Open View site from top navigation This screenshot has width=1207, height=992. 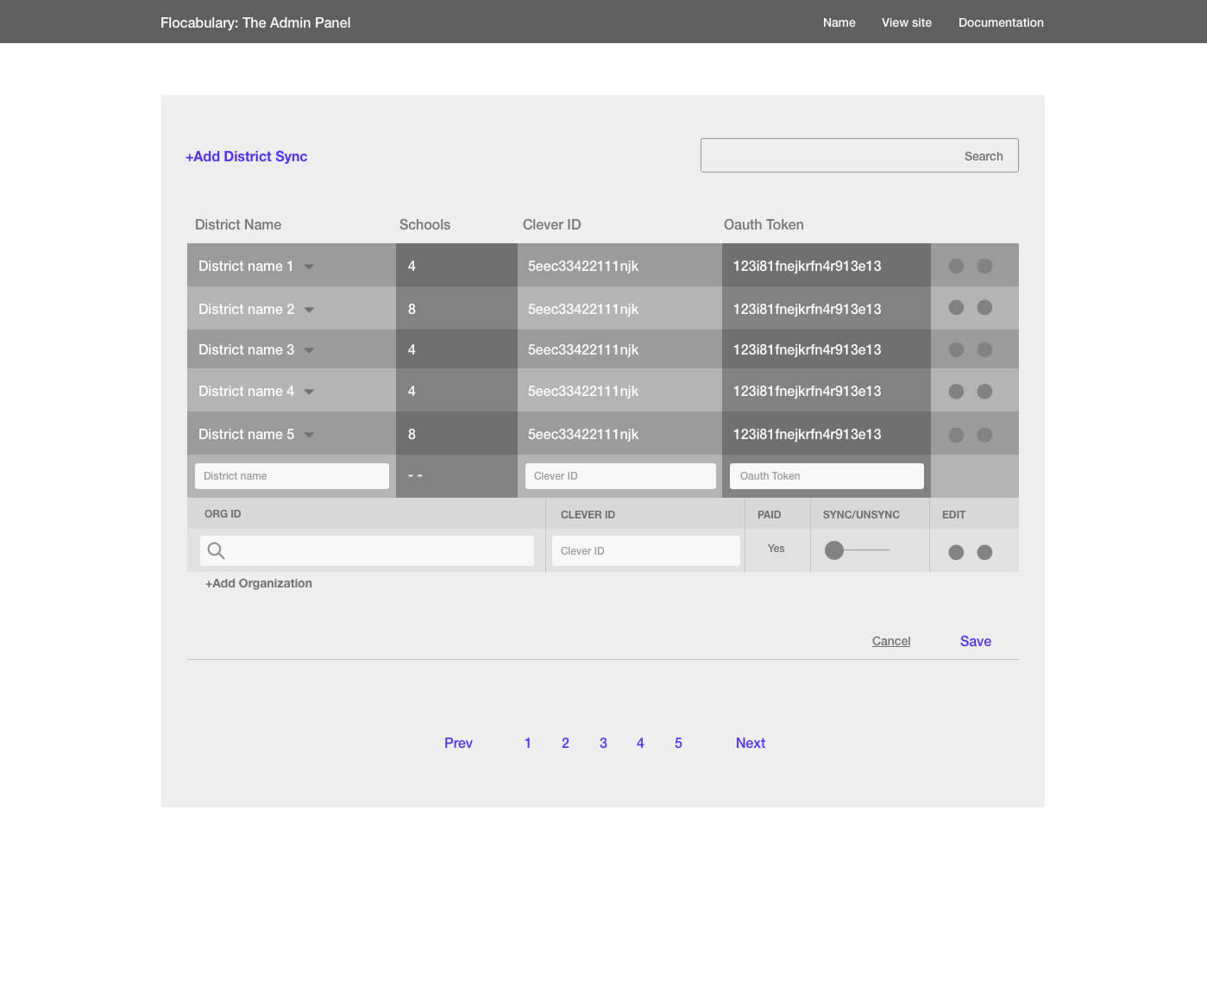[x=907, y=22]
